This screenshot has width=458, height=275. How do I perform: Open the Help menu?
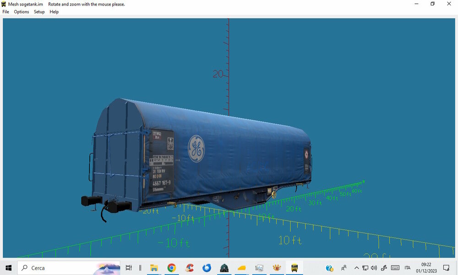pos(54,12)
